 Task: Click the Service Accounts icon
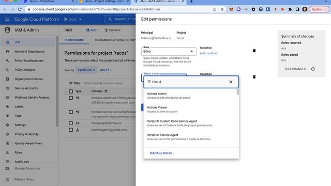click(x=7, y=88)
